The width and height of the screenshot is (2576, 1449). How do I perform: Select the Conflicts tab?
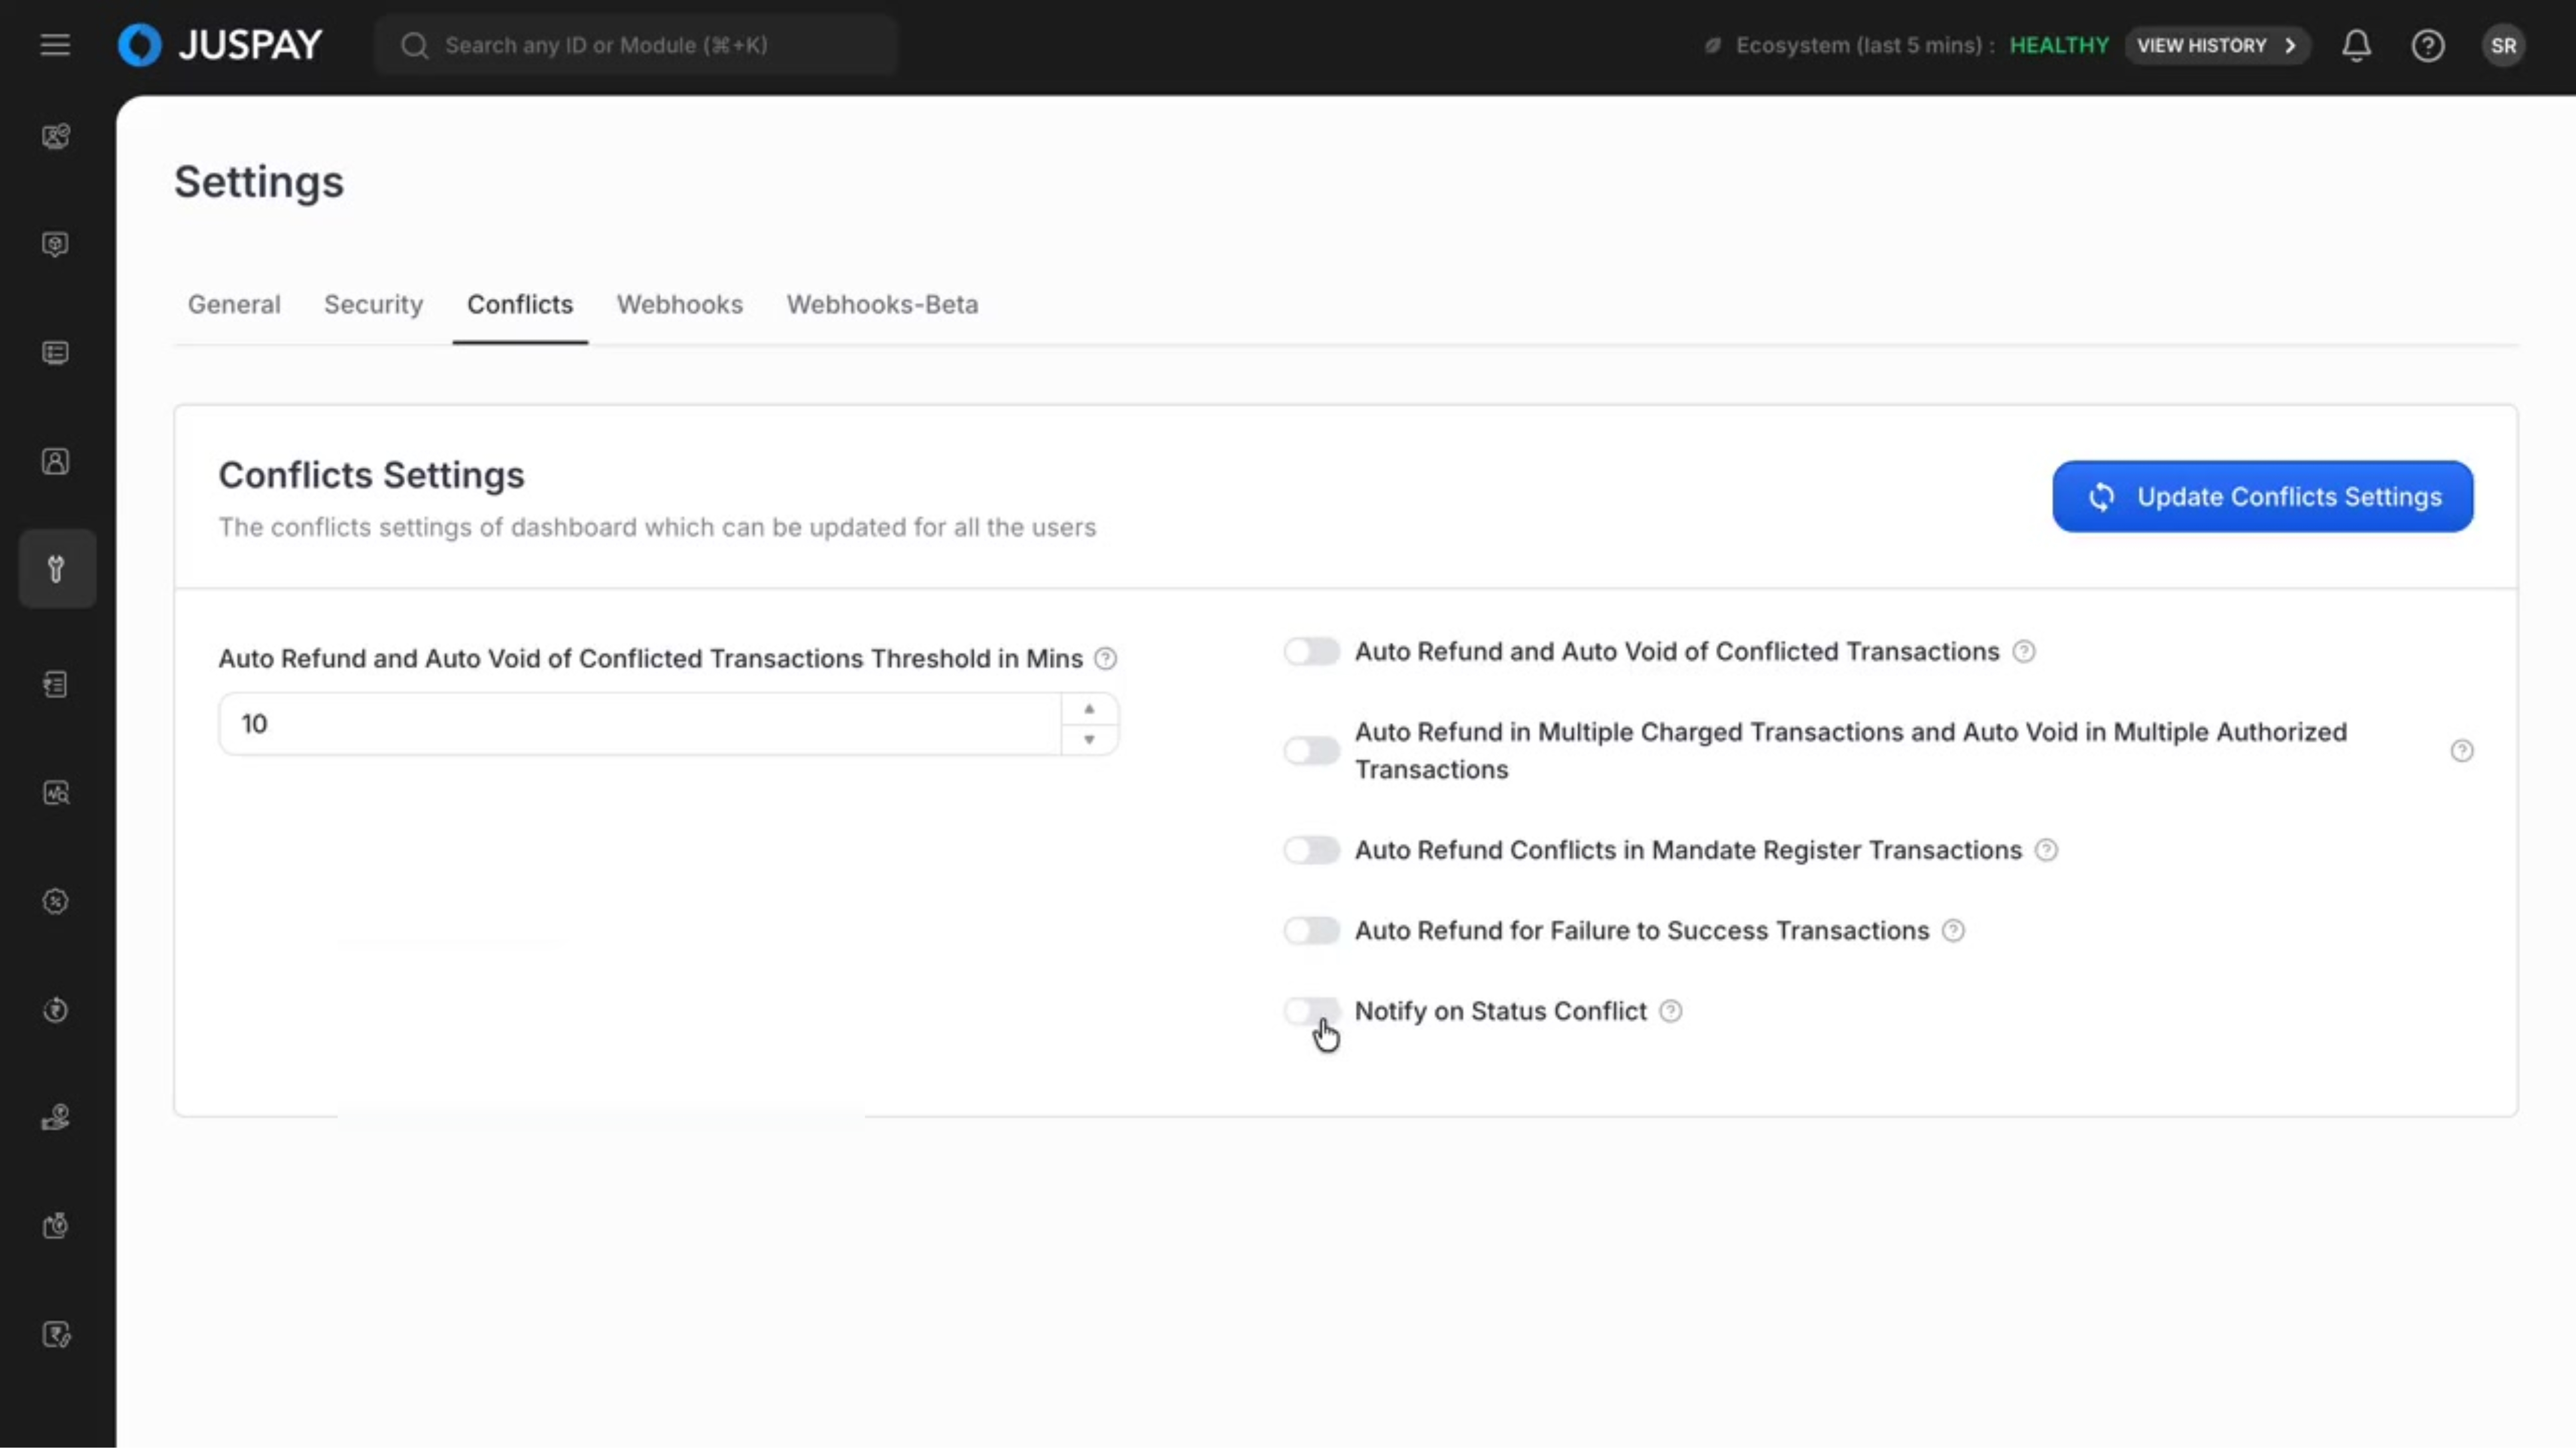(x=520, y=304)
